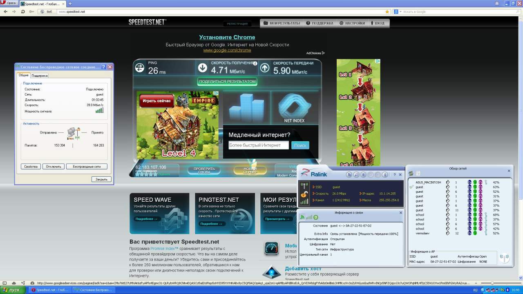Click Новый сервер button
This screenshot has width=523, height=294.
point(250,170)
